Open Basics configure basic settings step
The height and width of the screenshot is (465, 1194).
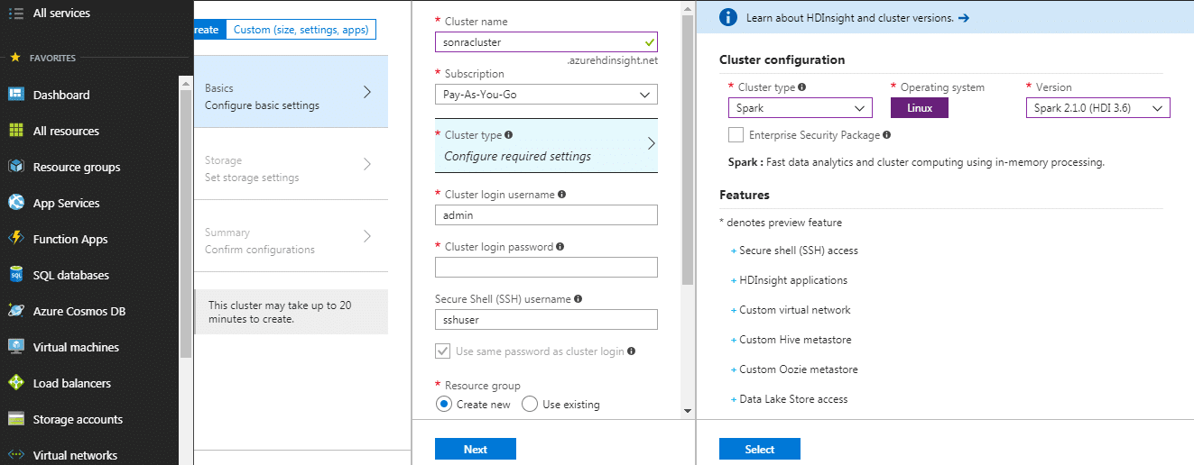pyautogui.click(x=291, y=92)
